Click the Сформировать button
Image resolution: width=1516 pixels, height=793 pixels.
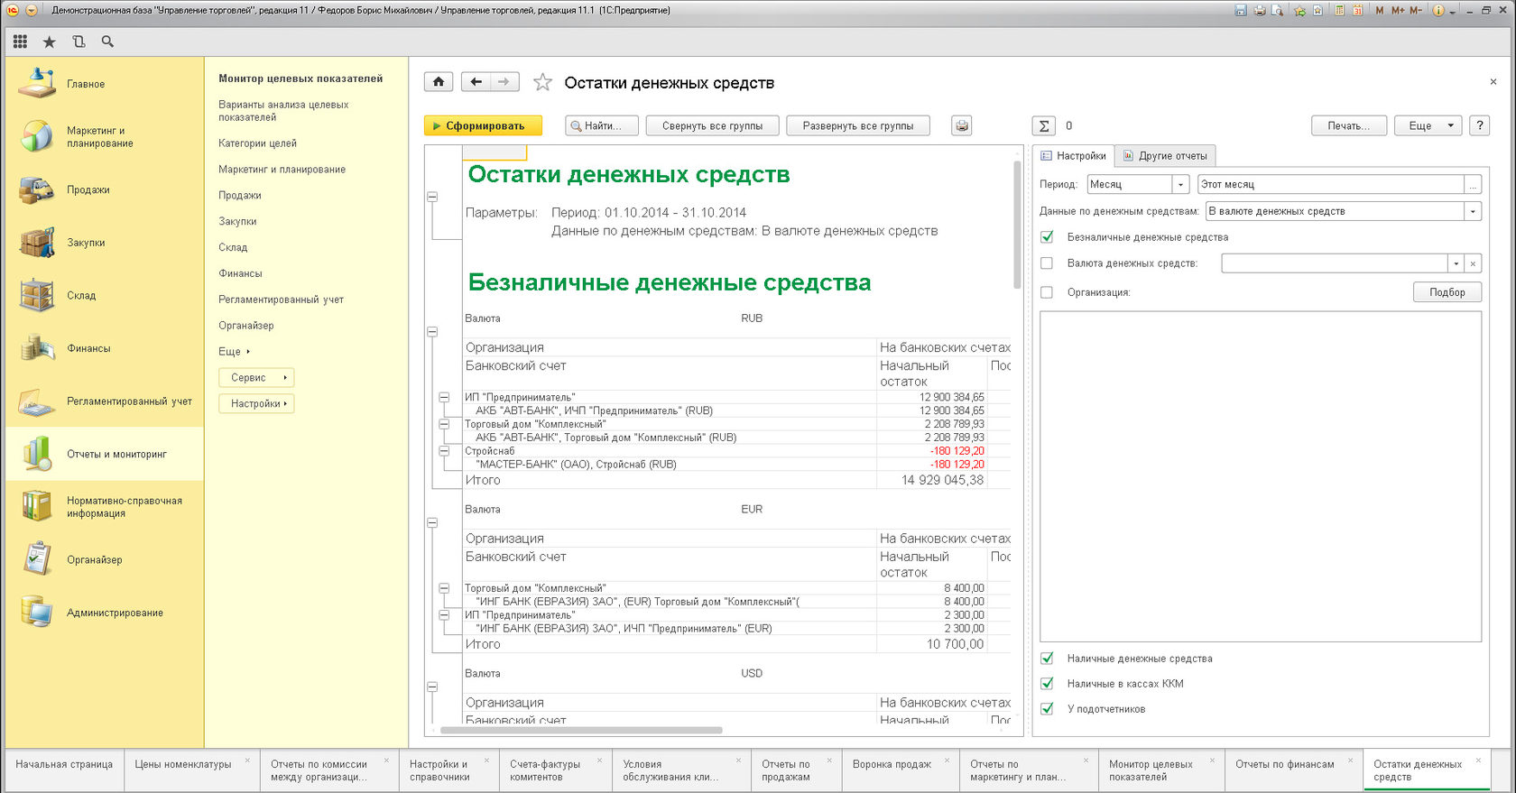tap(483, 126)
